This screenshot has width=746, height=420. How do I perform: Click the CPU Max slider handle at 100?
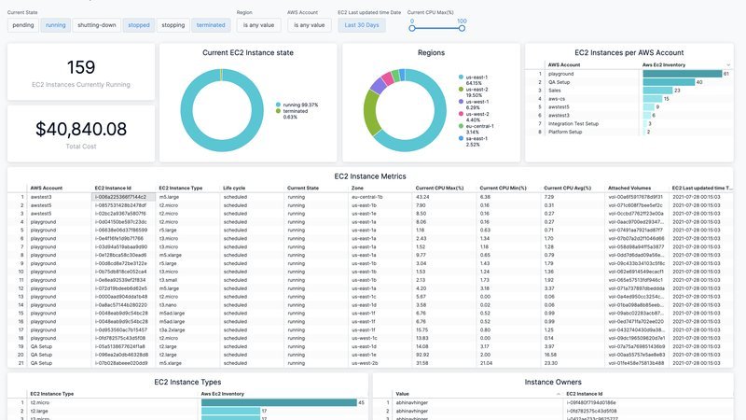(x=463, y=28)
